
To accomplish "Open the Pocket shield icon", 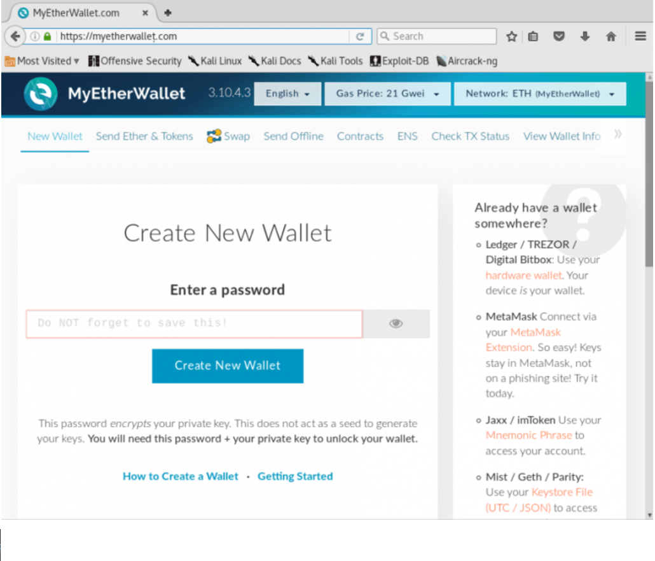I will 559,36.
